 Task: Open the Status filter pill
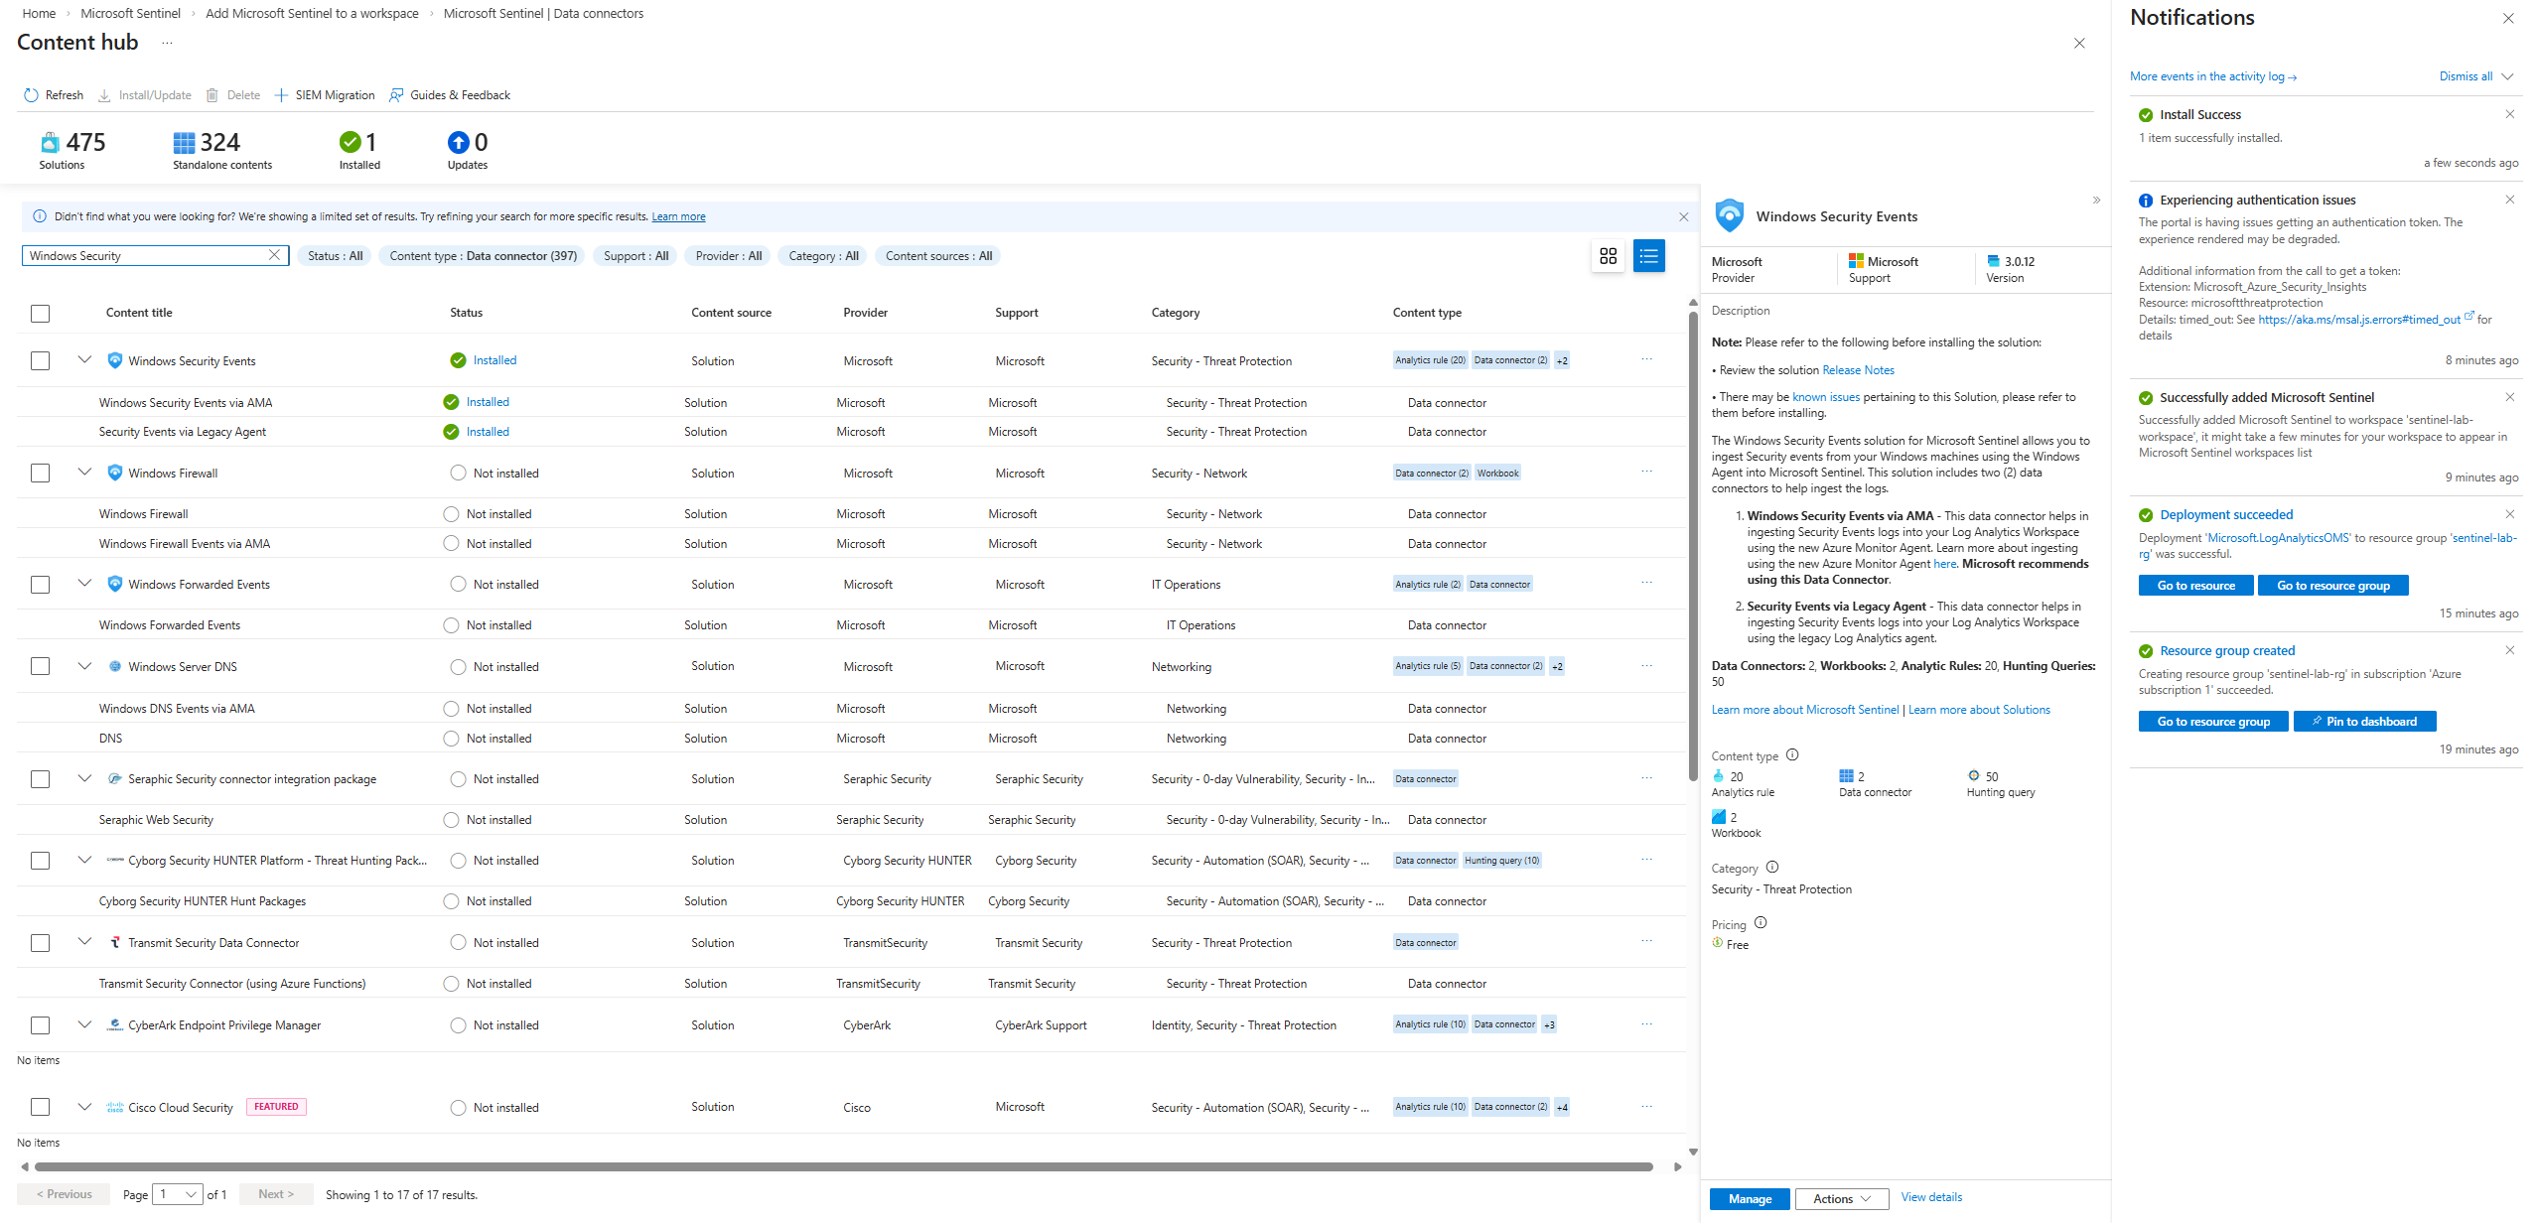point(335,256)
